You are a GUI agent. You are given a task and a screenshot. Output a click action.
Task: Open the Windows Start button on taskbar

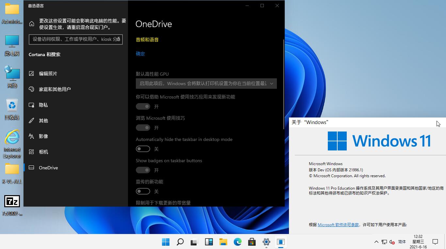(166, 242)
